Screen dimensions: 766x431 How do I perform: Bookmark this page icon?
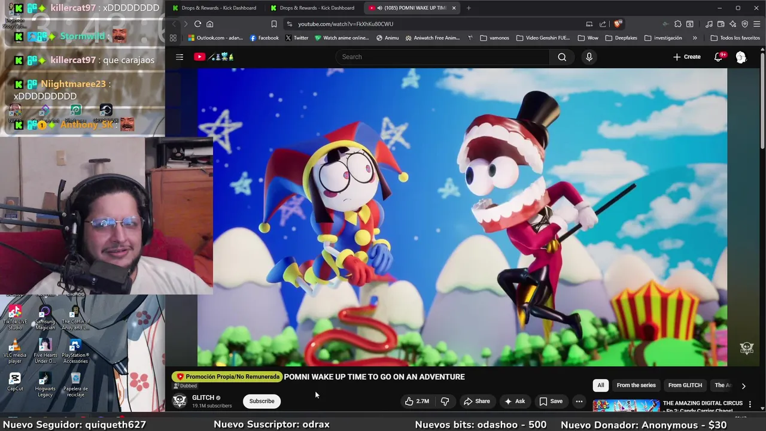pos(274,24)
